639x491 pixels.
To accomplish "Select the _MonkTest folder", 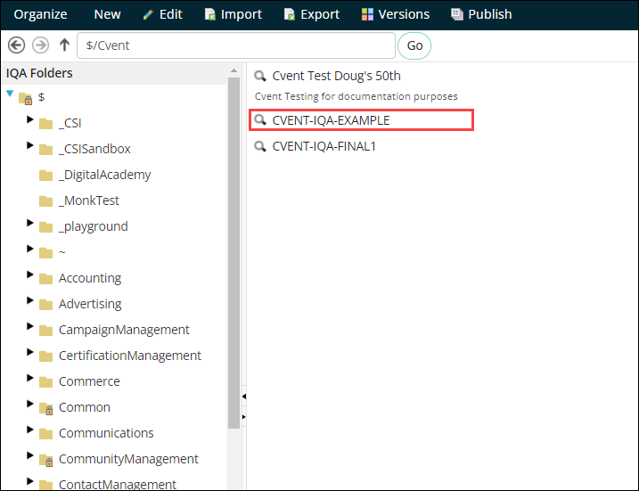I will [x=88, y=200].
